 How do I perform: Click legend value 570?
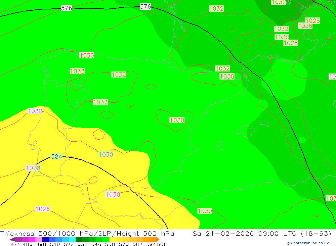[x=124, y=244]
